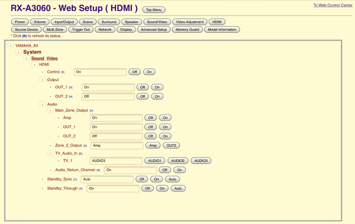Open Advanced Setup page
The image size is (355, 224).
[154, 29]
